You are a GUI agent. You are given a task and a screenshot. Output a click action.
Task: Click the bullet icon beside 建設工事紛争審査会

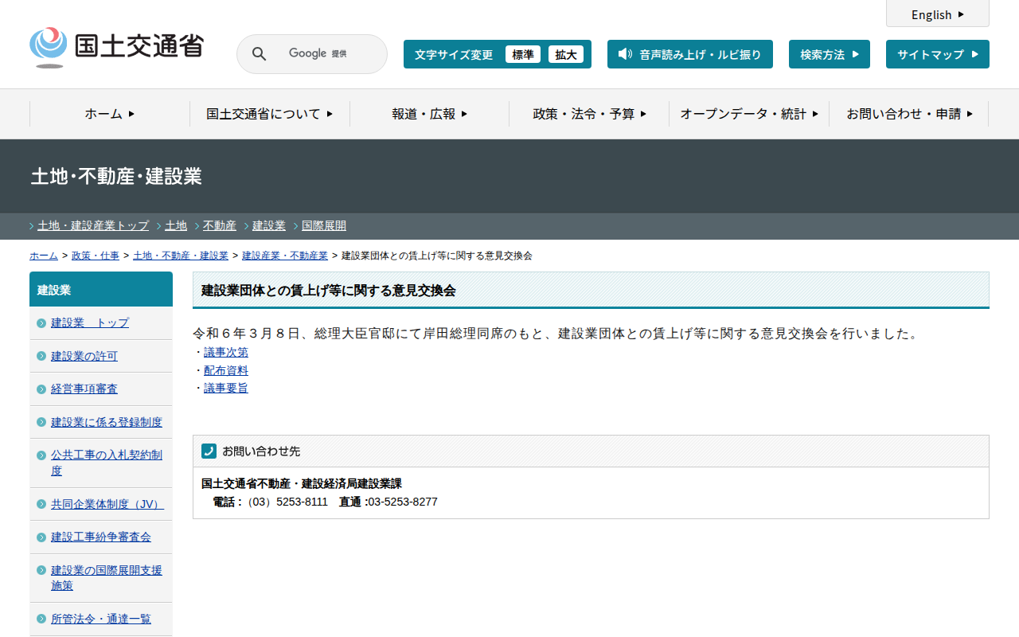pos(41,537)
